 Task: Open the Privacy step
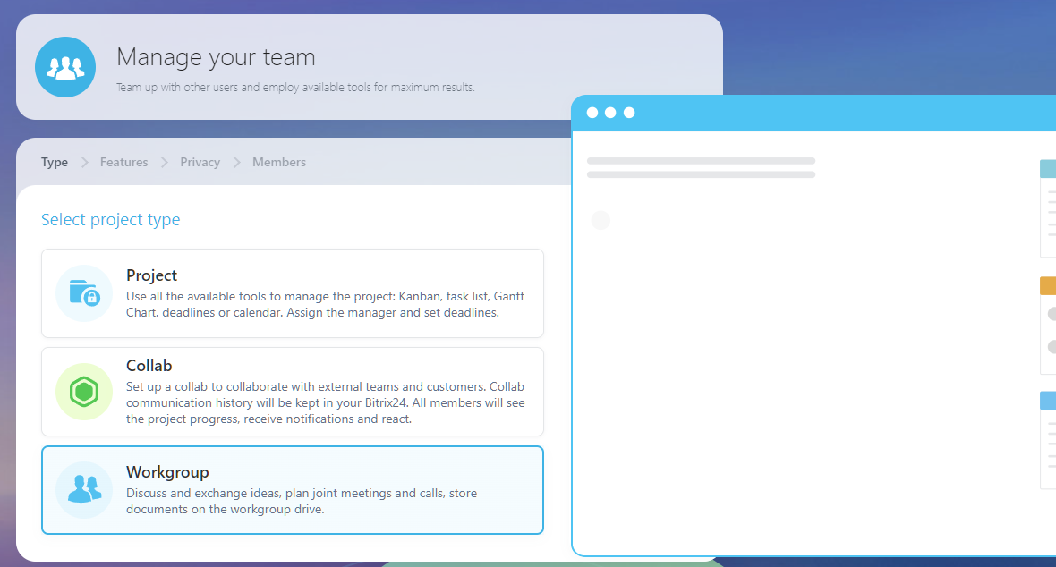pos(200,162)
